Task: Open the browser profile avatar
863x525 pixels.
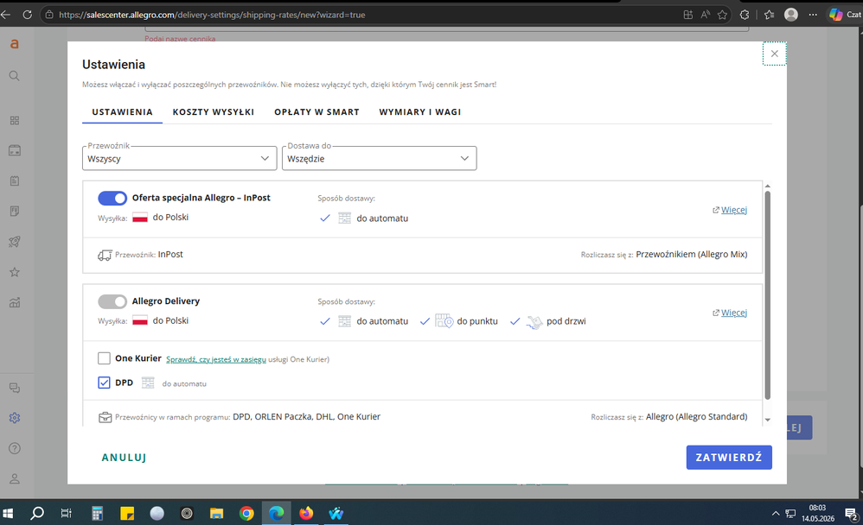Action: coord(791,15)
